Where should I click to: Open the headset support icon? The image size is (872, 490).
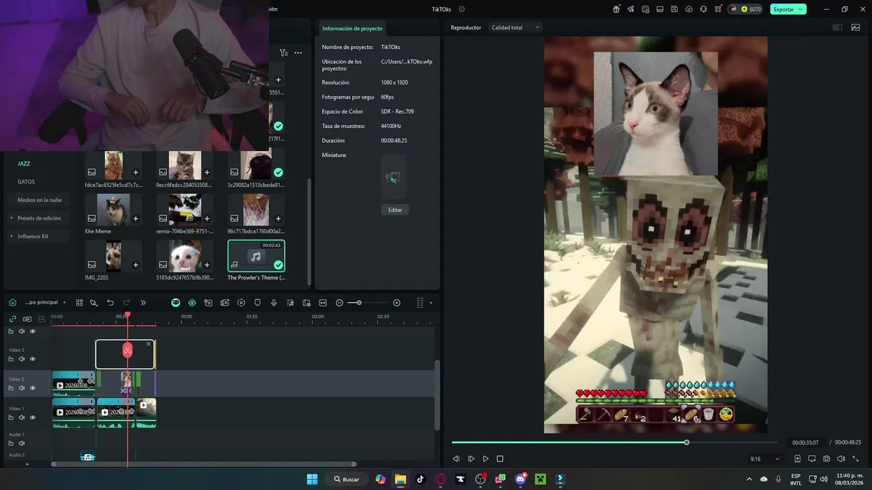(x=703, y=9)
